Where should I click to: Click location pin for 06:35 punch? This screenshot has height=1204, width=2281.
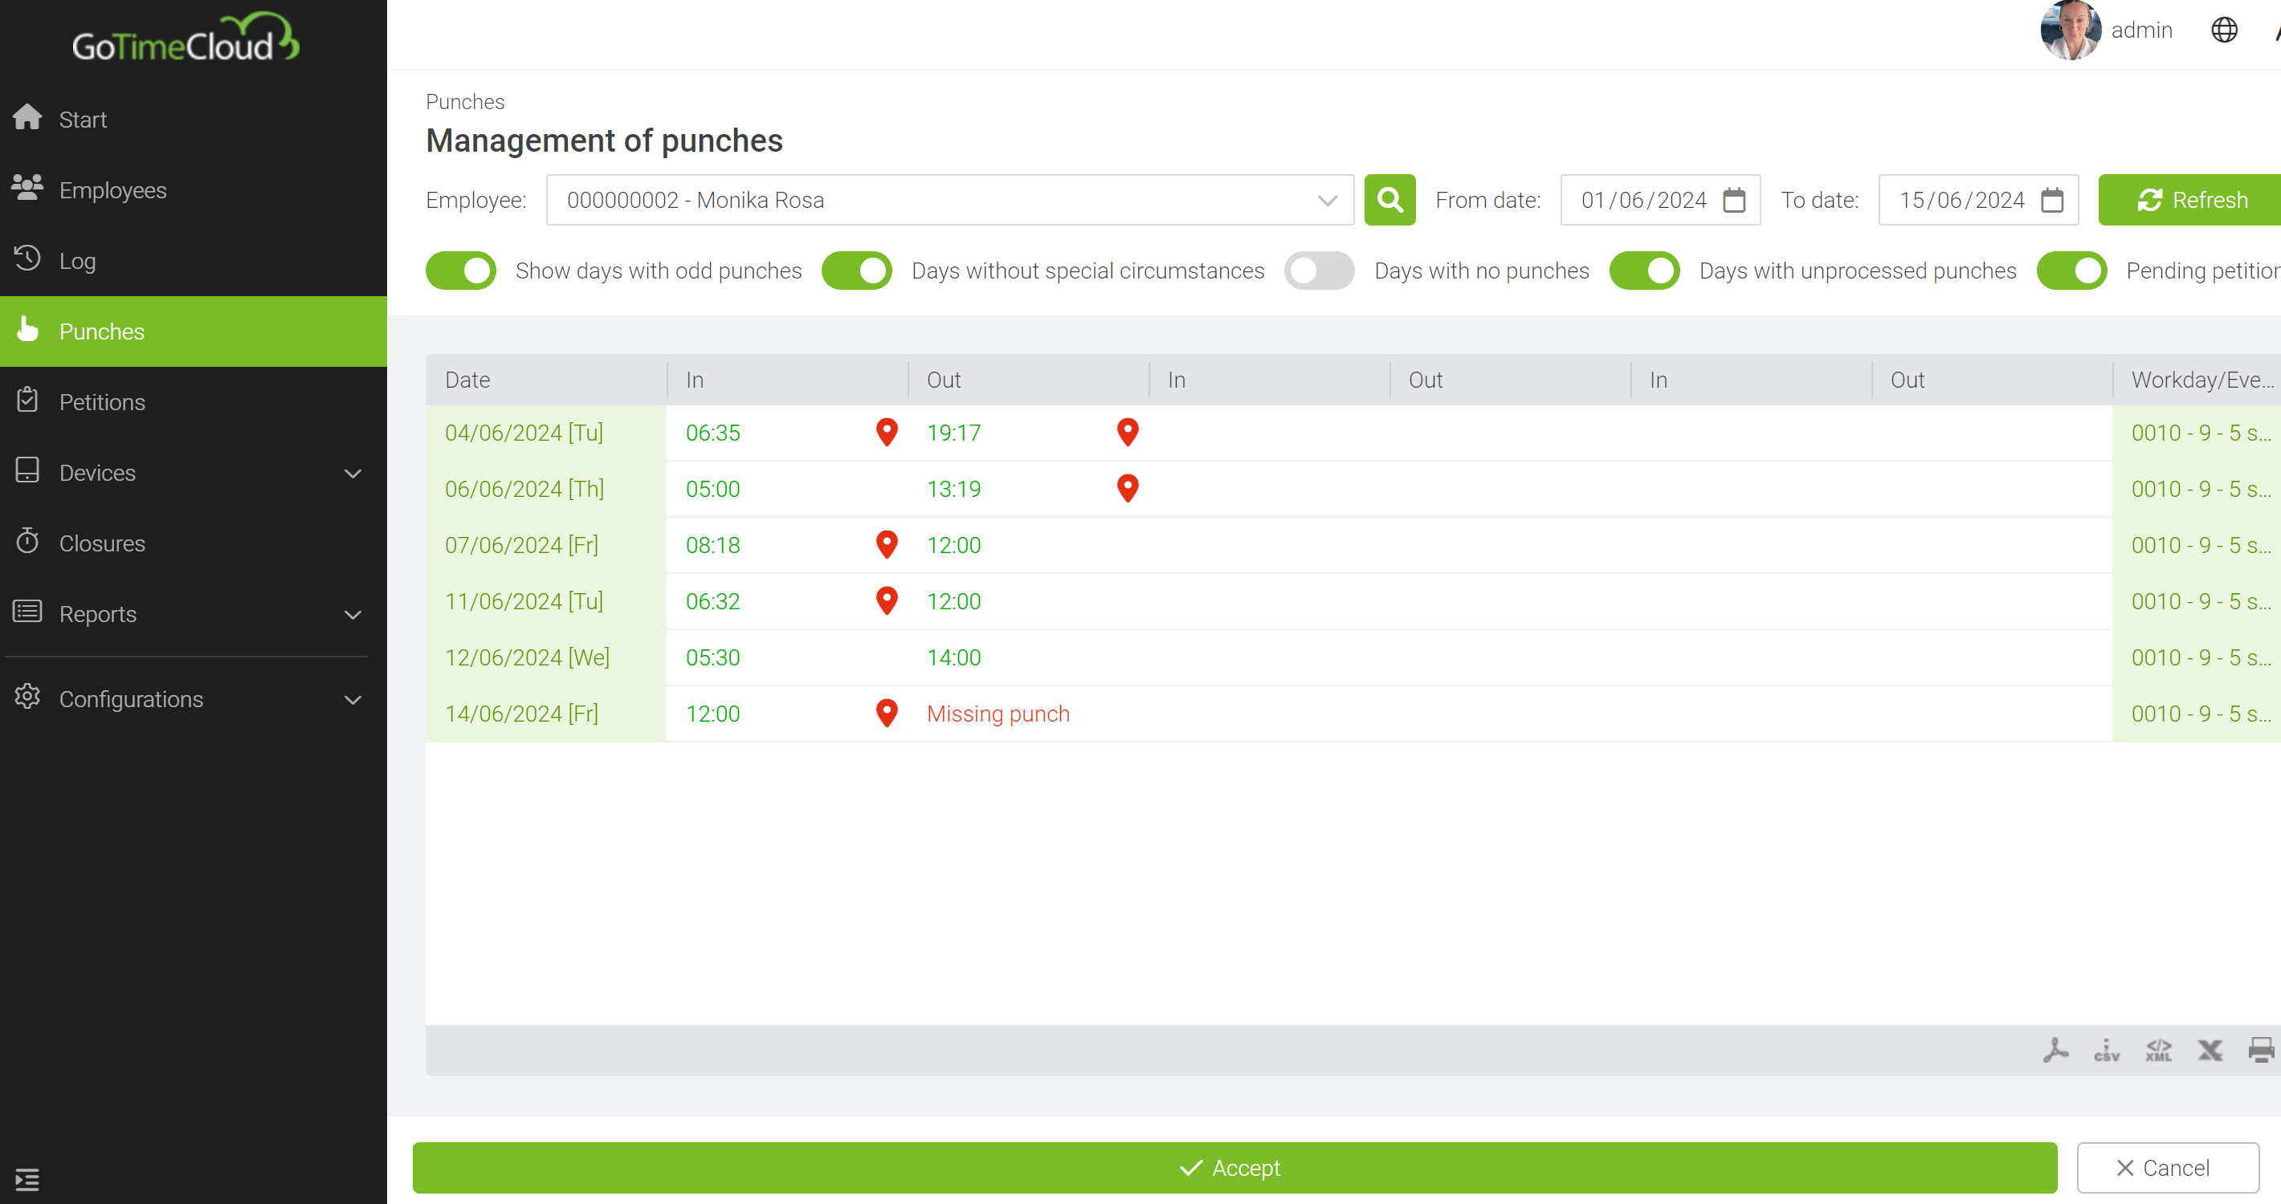tap(887, 432)
